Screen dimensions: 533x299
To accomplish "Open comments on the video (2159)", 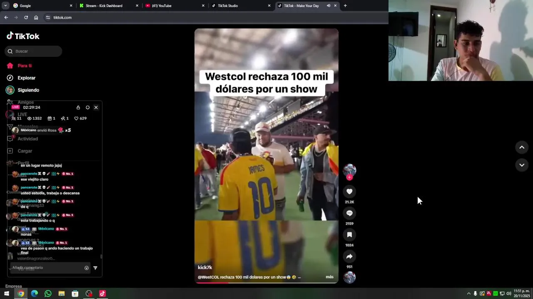I will click(x=349, y=213).
